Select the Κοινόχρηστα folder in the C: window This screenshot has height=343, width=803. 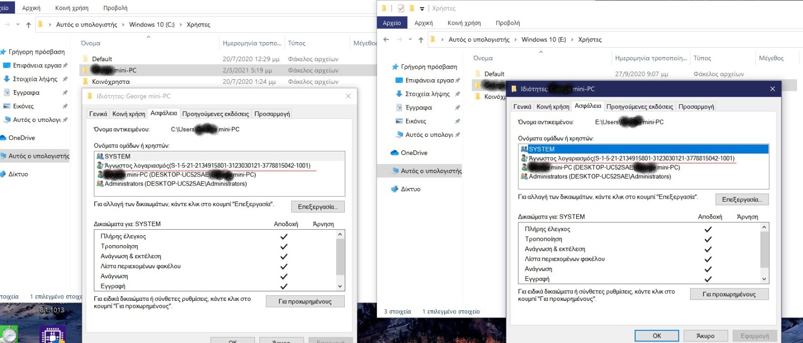(110, 82)
